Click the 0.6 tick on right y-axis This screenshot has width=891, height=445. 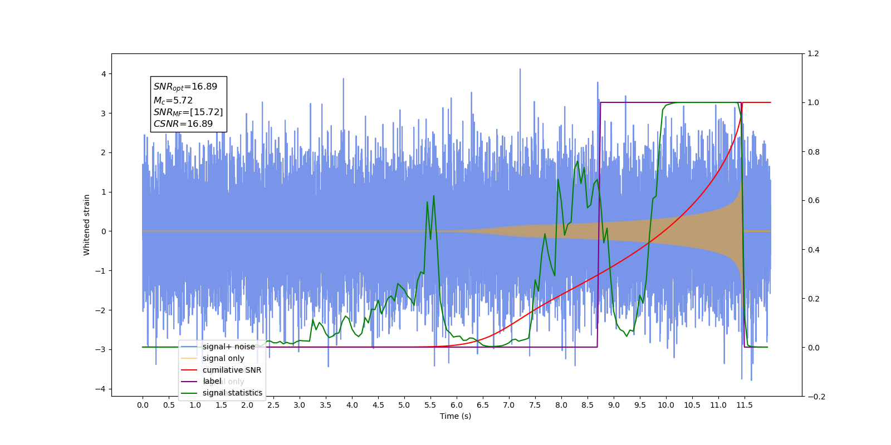pos(814,201)
